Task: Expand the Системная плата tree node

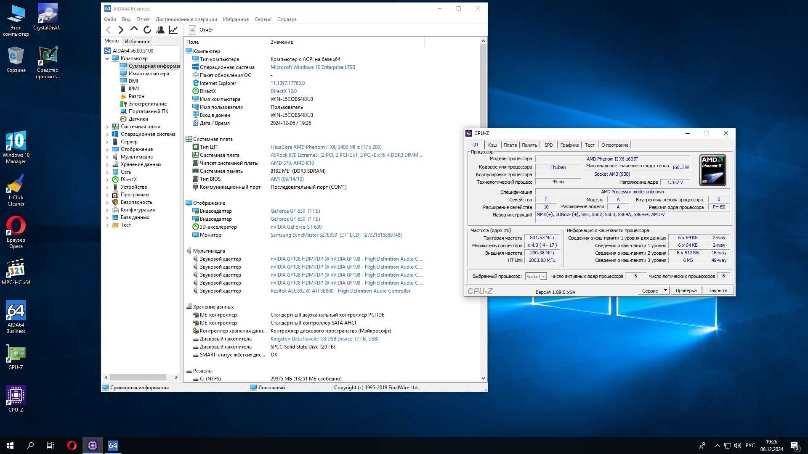Action: click(x=107, y=127)
